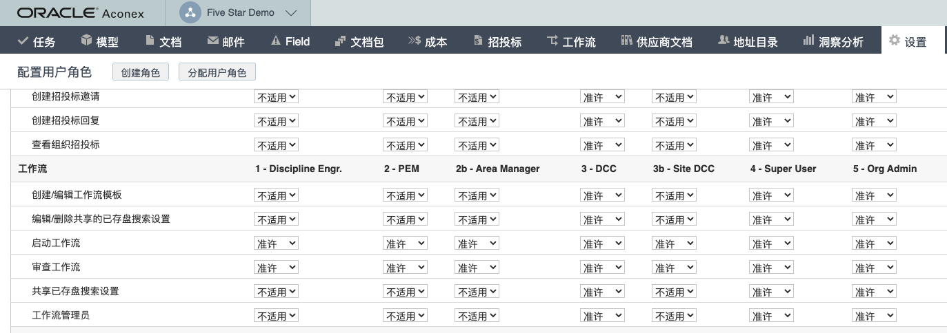
Task: Click the 启动工作流 row label
Action: pos(56,243)
